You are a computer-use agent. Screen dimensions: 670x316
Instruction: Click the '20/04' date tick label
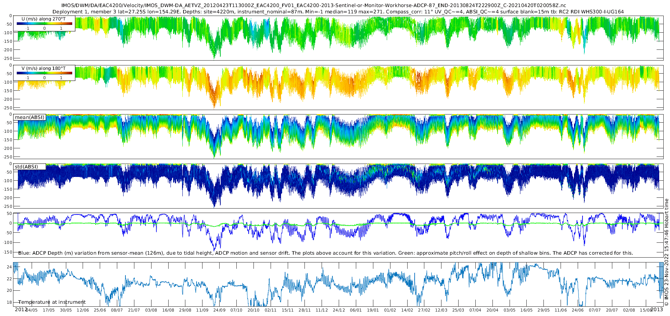click(x=492, y=310)
